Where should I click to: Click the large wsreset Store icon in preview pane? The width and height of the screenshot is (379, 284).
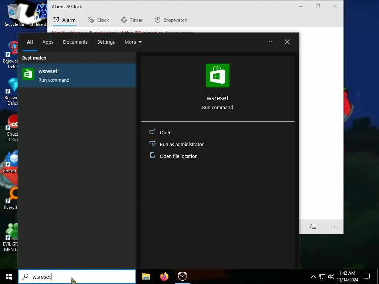click(218, 75)
